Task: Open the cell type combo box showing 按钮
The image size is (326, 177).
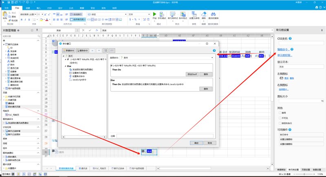Action: pos(107,14)
